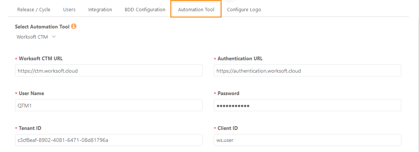Click into the Password field

click(307, 105)
